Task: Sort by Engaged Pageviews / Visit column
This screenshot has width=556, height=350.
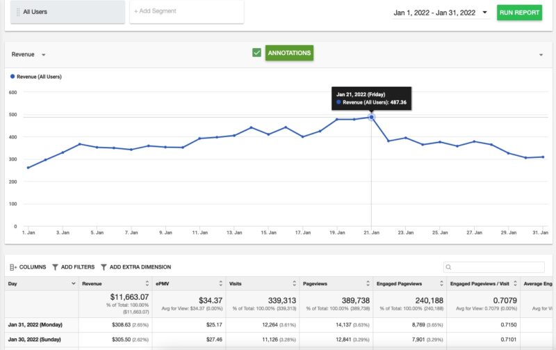Action: tap(515, 283)
